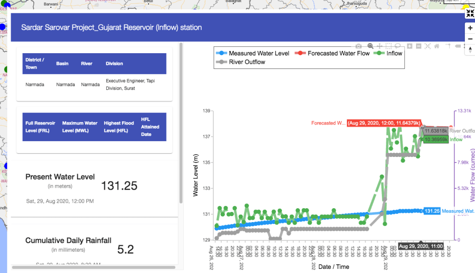Viewport: 475px width, 273px height.
Task: Collapse the station popup with corner arrows icon
Action: coord(470,13)
